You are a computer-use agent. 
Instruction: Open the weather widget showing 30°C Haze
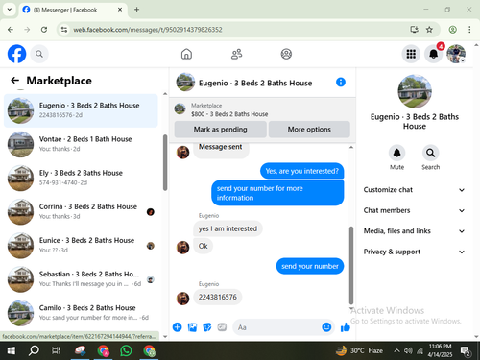(x=359, y=350)
